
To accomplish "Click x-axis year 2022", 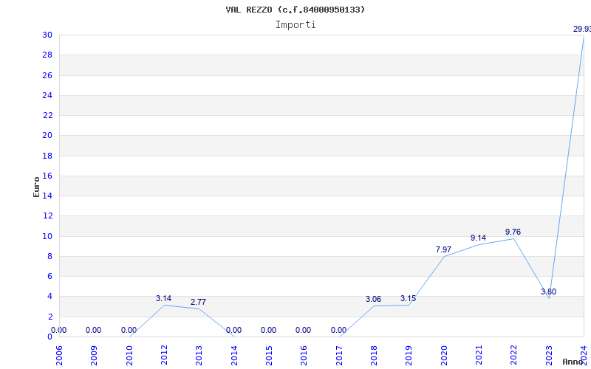I will 513,356.
